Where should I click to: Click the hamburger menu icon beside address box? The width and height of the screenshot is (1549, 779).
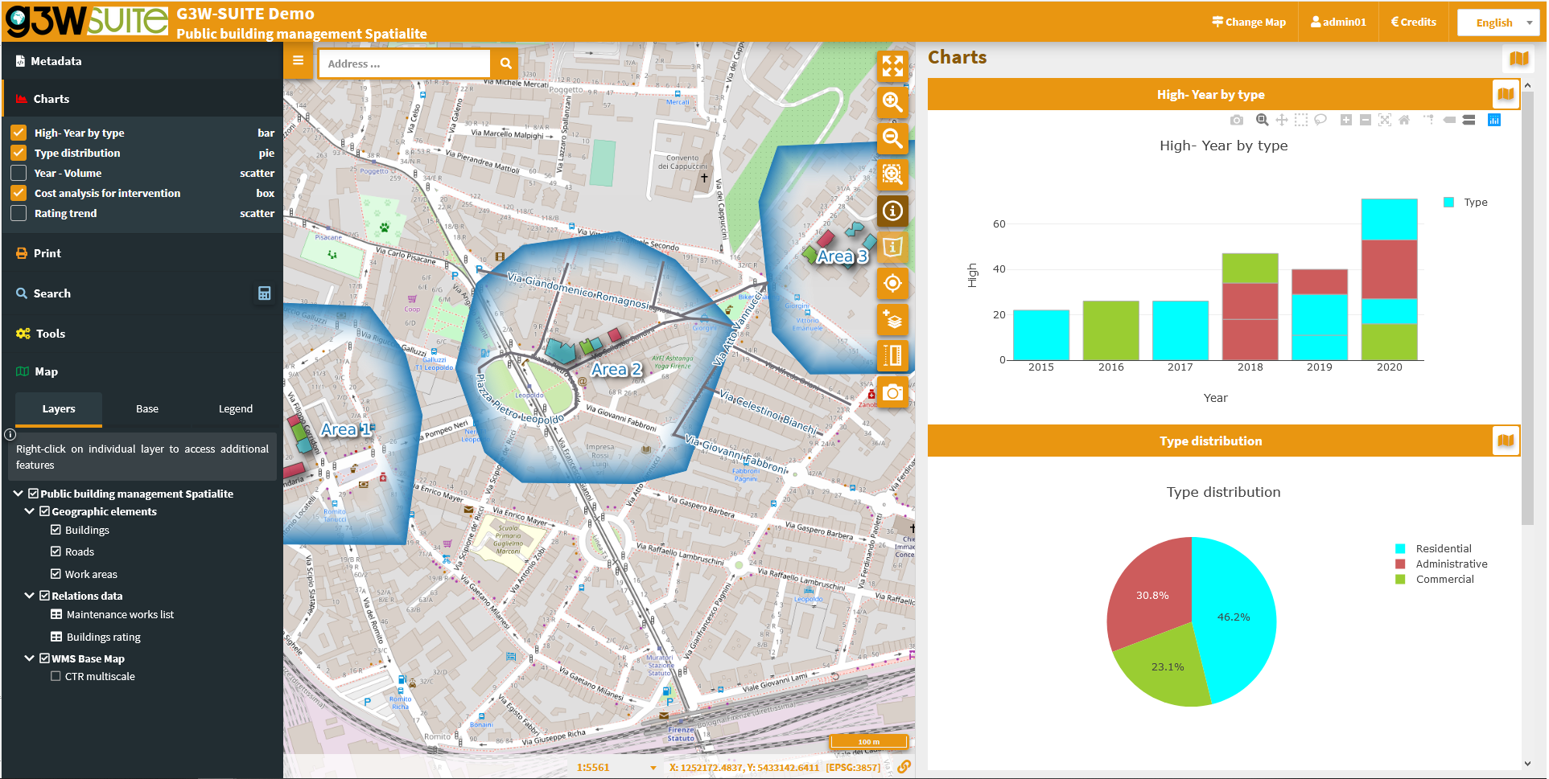click(299, 61)
